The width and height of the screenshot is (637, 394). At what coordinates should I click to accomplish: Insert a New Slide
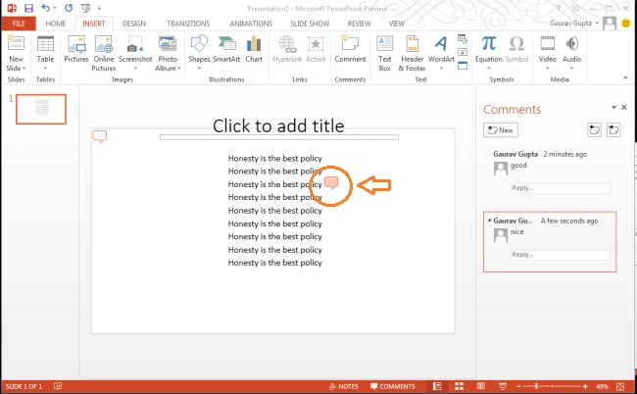tap(16, 53)
